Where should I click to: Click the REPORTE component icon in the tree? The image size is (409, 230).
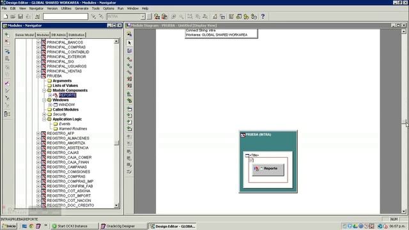click(x=56, y=95)
